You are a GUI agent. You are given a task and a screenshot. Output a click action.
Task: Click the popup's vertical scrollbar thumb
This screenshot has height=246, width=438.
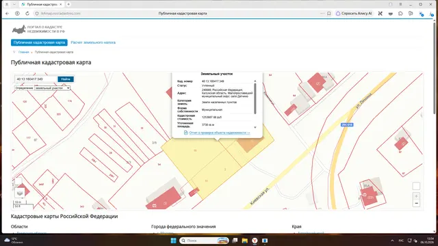click(255, 98)
